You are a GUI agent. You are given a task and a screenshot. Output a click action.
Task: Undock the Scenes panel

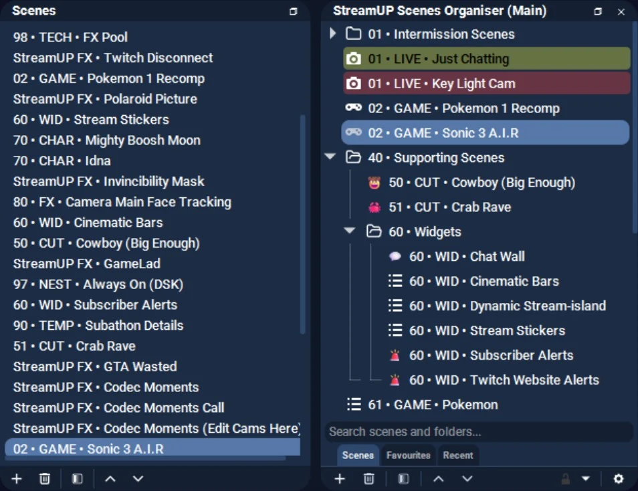(x=294, y=11)
